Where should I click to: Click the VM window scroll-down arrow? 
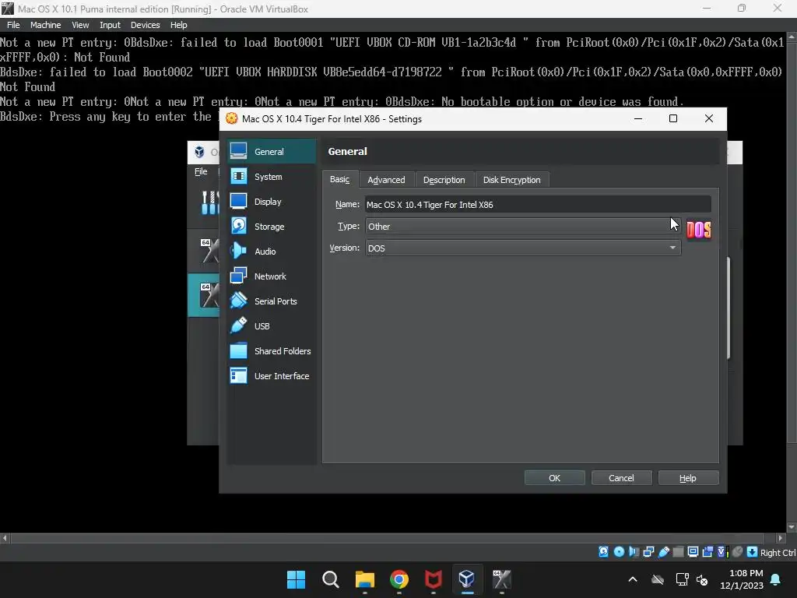click(x=792, y=527)
